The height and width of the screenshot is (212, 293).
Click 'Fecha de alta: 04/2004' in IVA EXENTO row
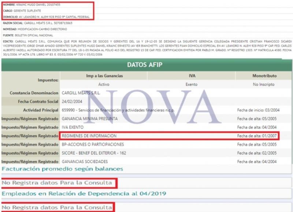tap(257, 127)
